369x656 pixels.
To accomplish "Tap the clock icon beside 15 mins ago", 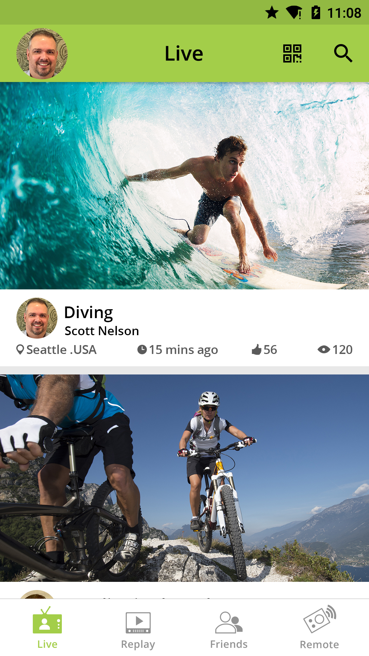I will coord(142,350).
